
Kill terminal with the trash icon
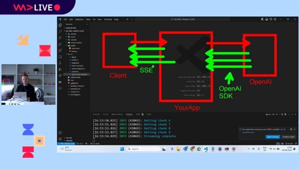click(x=285, y=115)
